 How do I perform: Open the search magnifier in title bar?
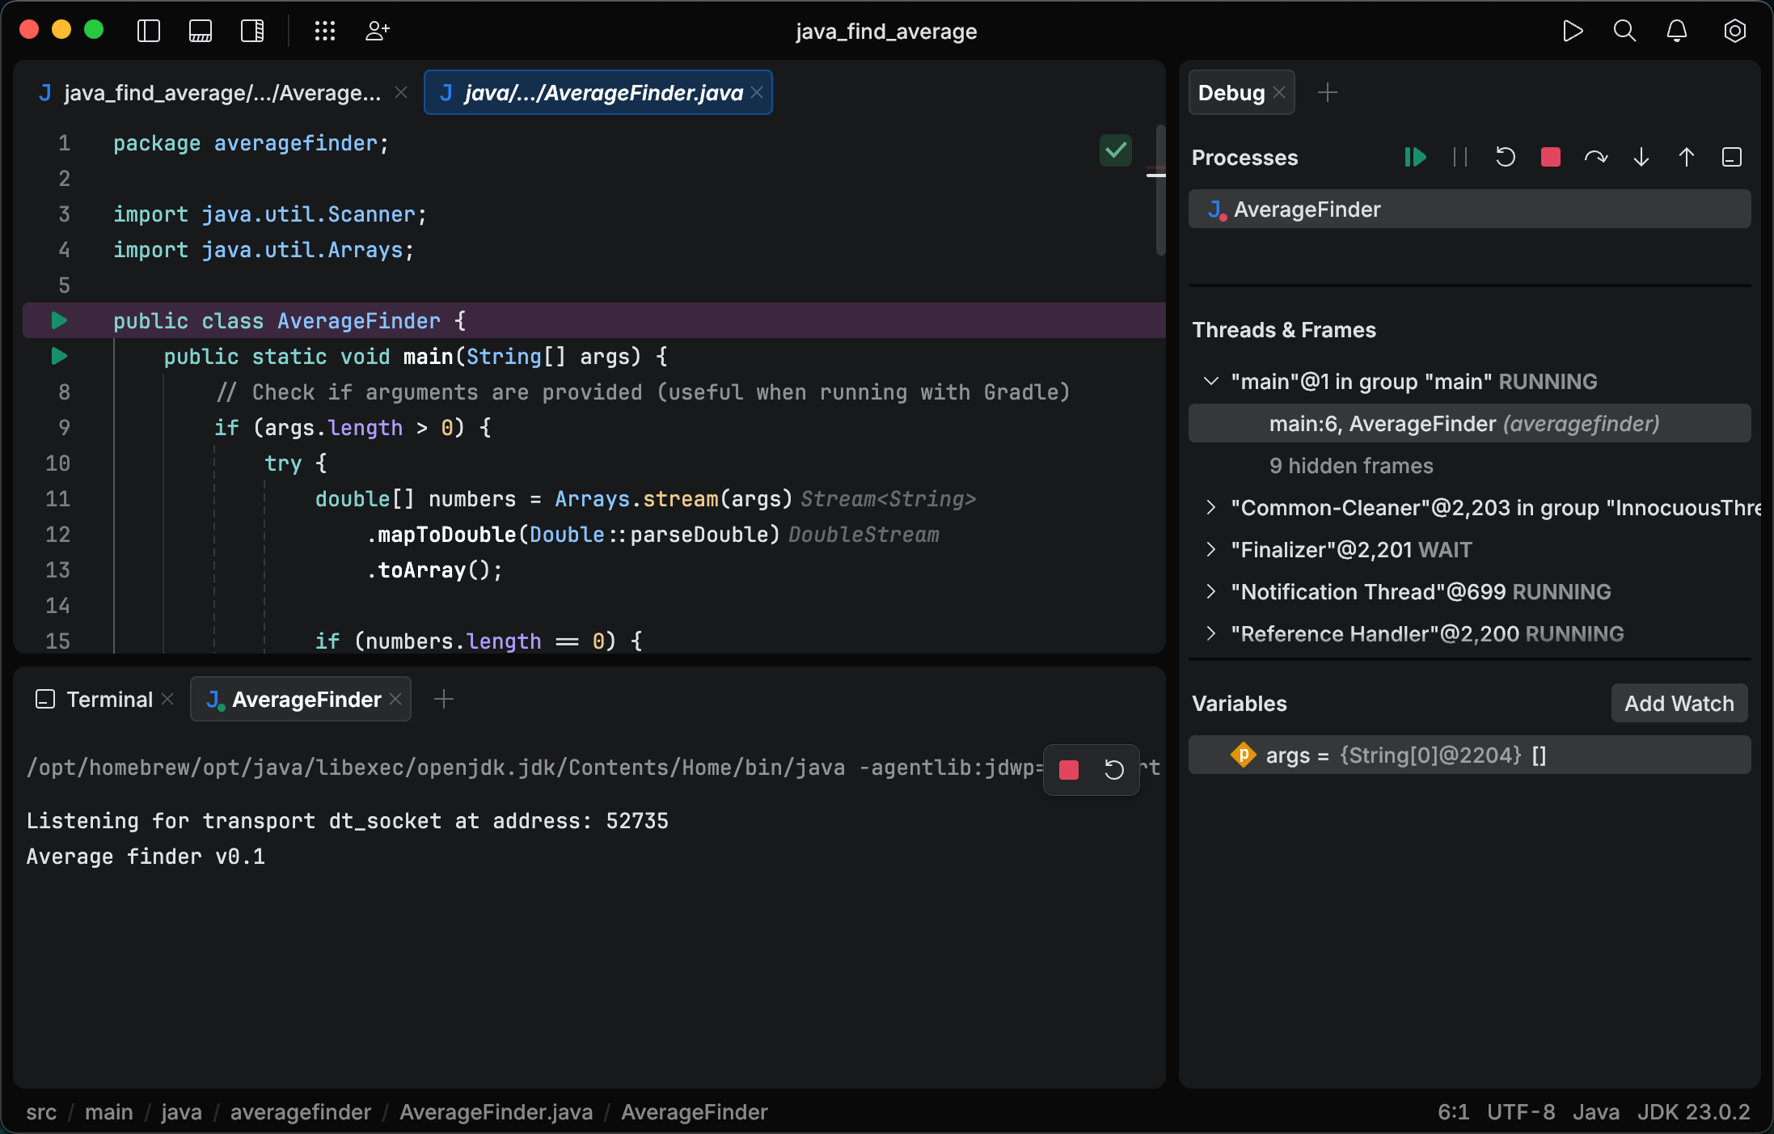[x=1624, y=31]
